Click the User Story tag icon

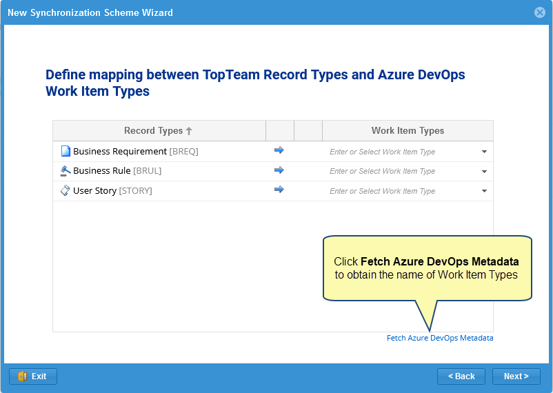click(66, 191)
